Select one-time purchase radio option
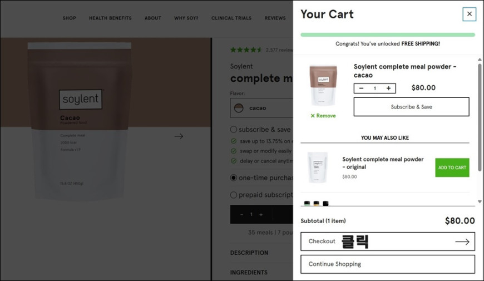Viewport: 484px width, 281px height. tap(234, 178)
